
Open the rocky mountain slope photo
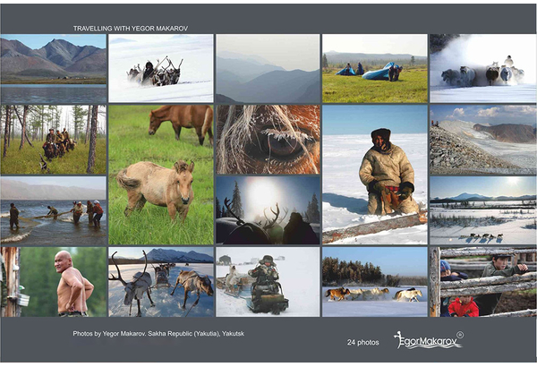click(x=482, y=139)
